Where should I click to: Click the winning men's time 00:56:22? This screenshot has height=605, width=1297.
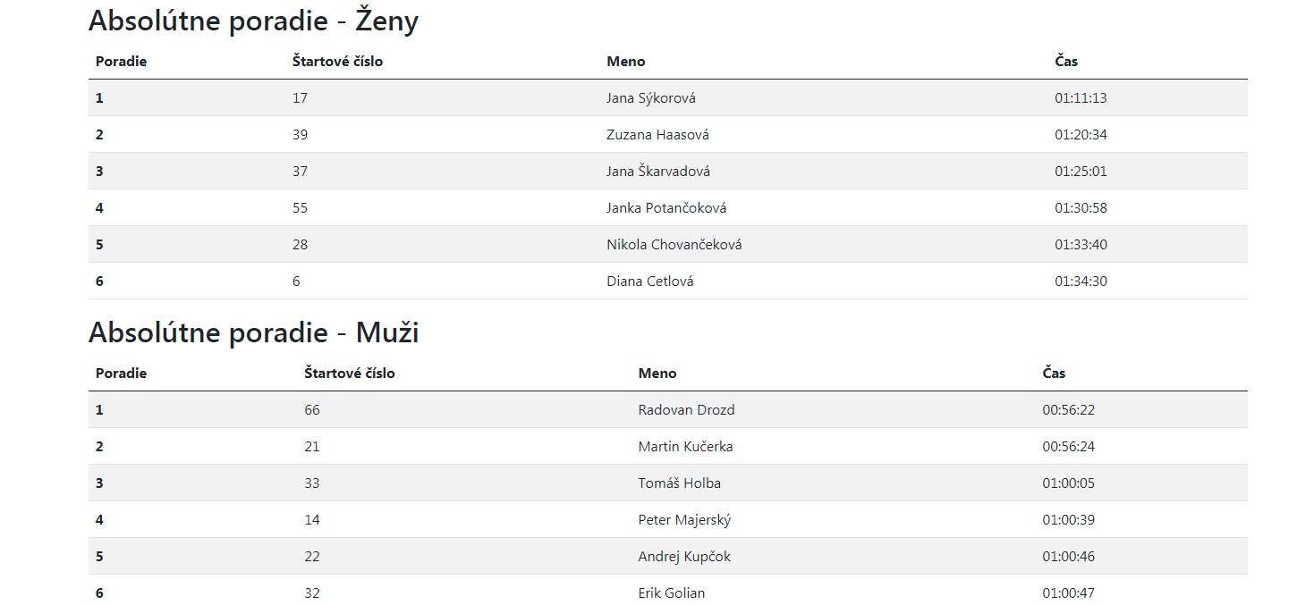[x=1068, y=410]
